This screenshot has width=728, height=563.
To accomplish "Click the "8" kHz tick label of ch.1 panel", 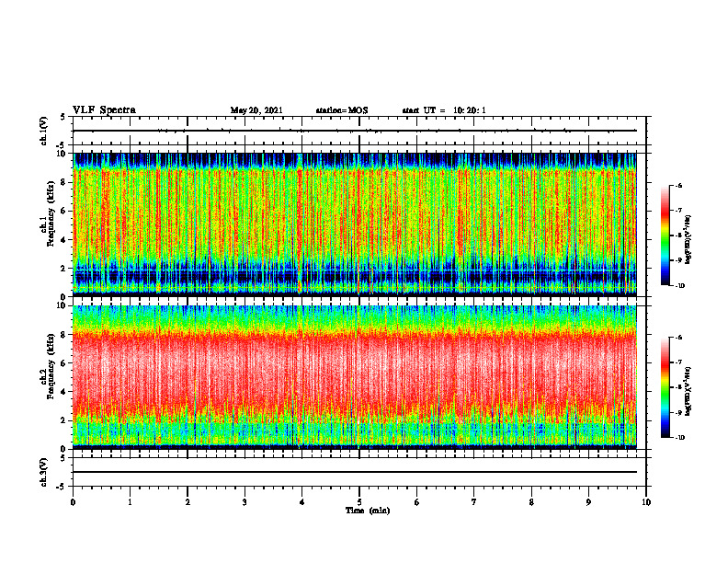I will [65, 182].
